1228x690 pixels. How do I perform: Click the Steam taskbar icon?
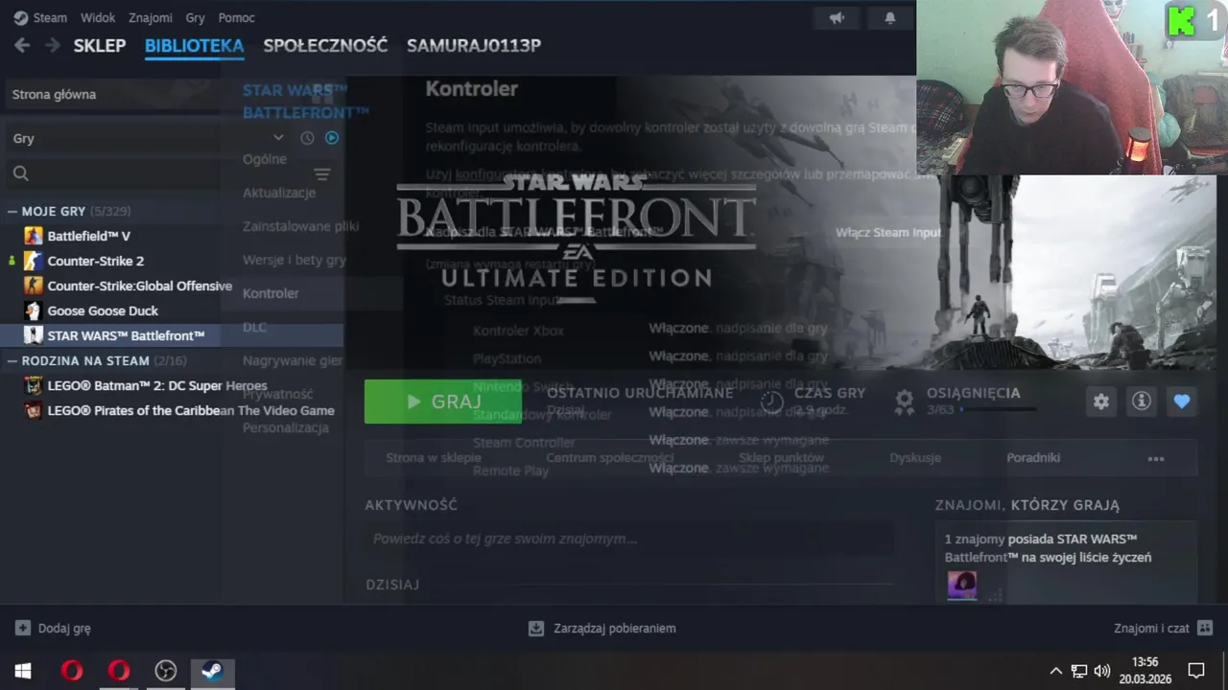(213, 671)
